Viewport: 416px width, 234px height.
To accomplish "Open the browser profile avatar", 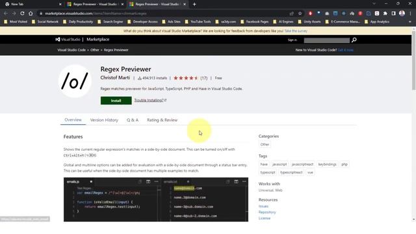I will coord(402,13).
